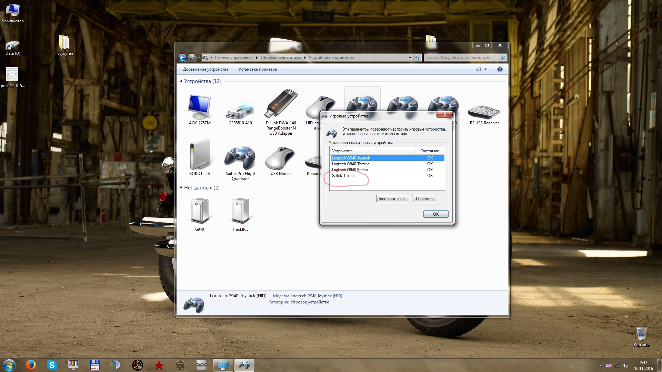The image size is (662, 372).
Task: Select the TrackIR 5 device
Action: coord(240,214)
